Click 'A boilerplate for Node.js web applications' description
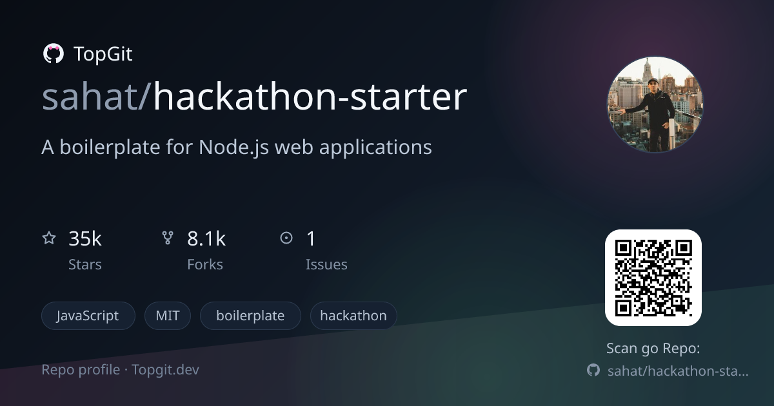Screen dimensions: 774x406 [237, 148]
